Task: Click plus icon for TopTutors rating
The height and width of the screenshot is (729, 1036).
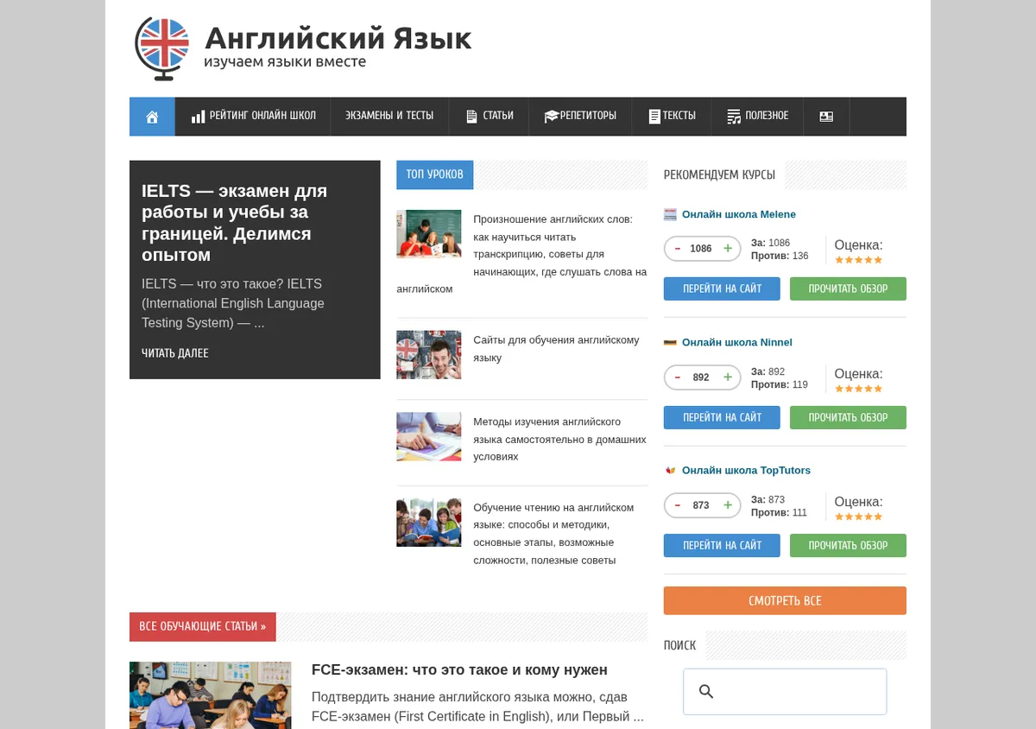Action: point(728,505)
